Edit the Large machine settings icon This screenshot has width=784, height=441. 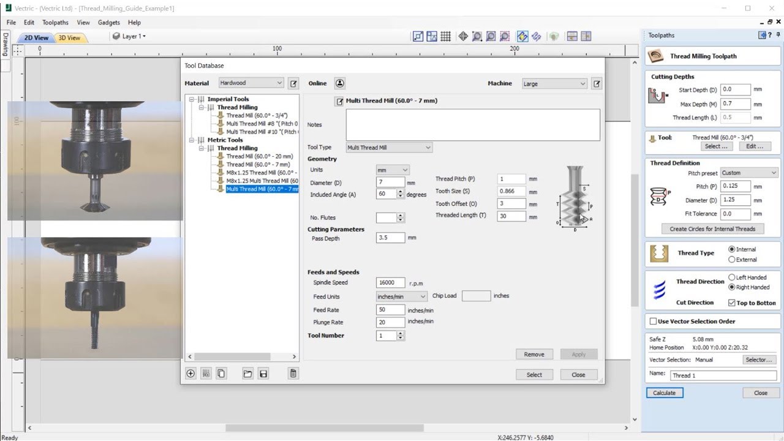pos(597,83)
